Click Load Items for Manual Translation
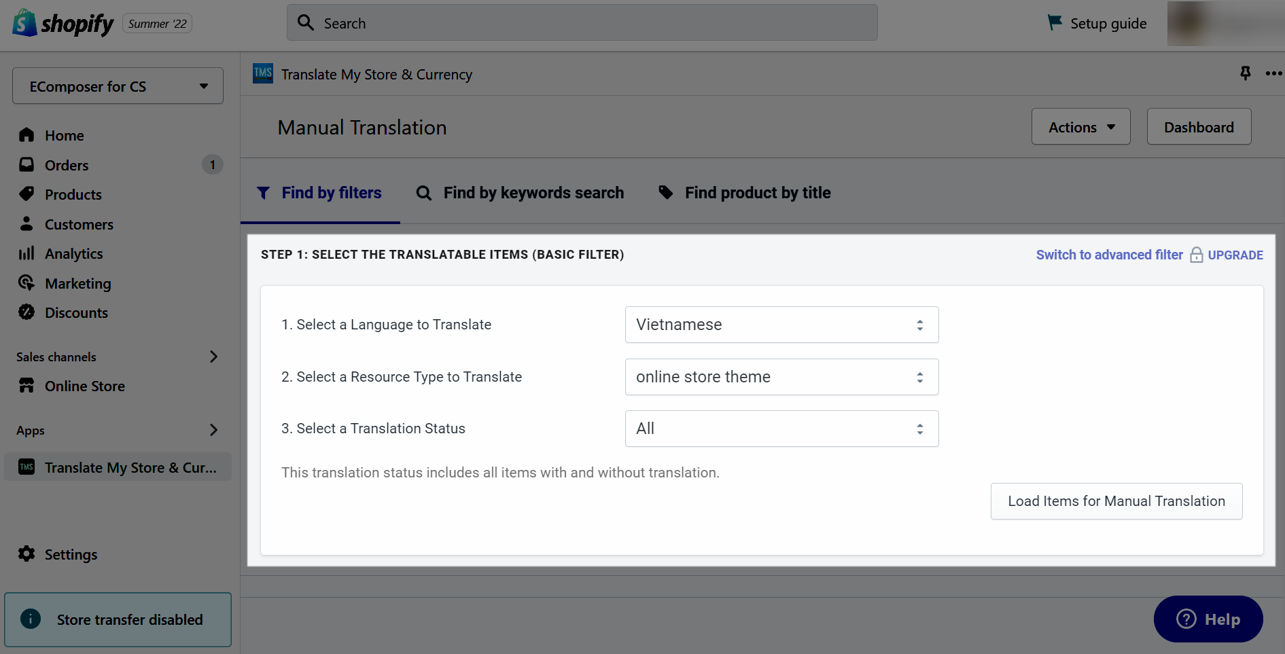The image size is (1285, 654). 1116,501
